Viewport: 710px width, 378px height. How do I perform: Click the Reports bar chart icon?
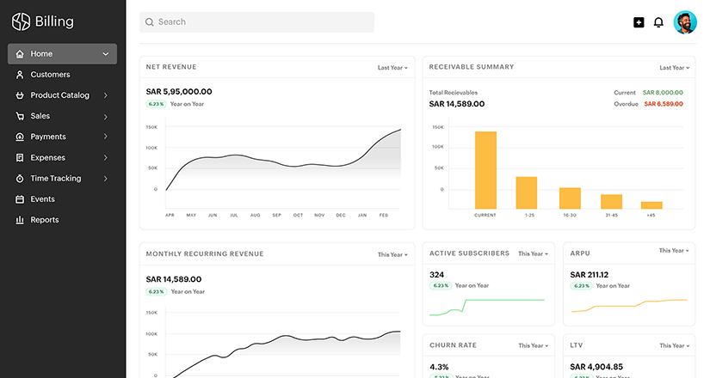(x=20, y=220)
